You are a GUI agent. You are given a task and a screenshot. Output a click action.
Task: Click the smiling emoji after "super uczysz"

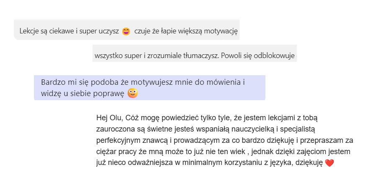pyautogui.click(x=126, y=31)
